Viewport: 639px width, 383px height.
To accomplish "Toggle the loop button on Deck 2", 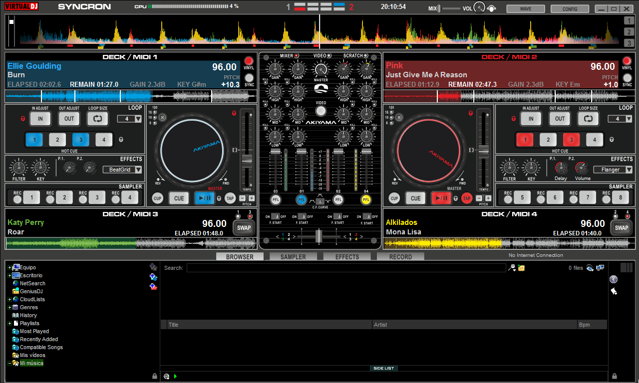I will (588, 119).
